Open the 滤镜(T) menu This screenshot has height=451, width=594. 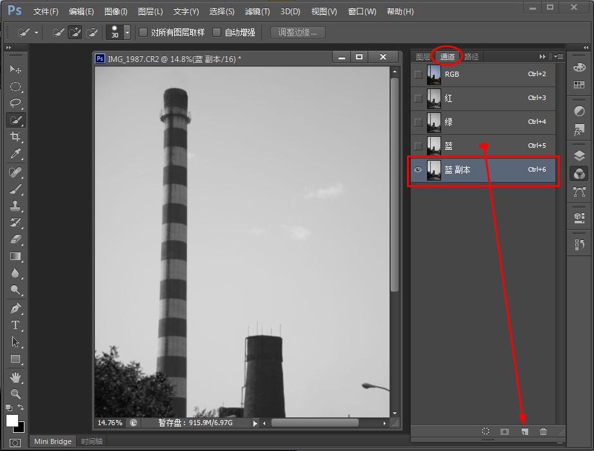coord(257,12)
